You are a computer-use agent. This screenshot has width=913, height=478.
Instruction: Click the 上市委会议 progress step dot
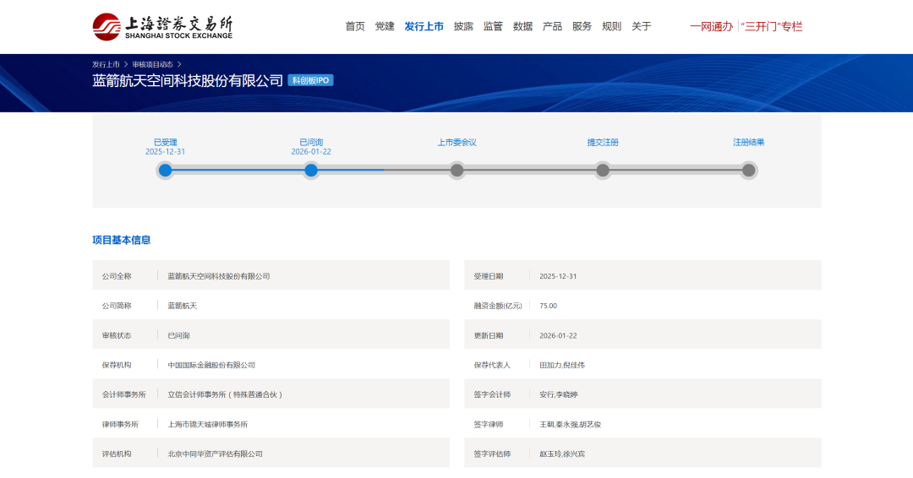pyautogui.click(x=457, y=171)
